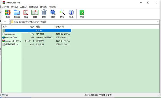Click the 添加 (Add) toolbar icon
This screenshot has height=98, width=161.
tap(8, 14)
